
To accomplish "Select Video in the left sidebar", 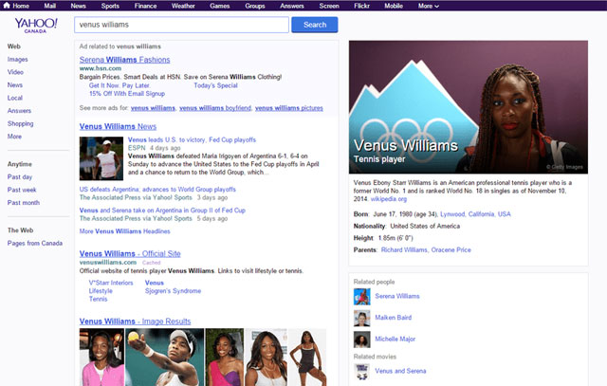I will click(16, 72).
